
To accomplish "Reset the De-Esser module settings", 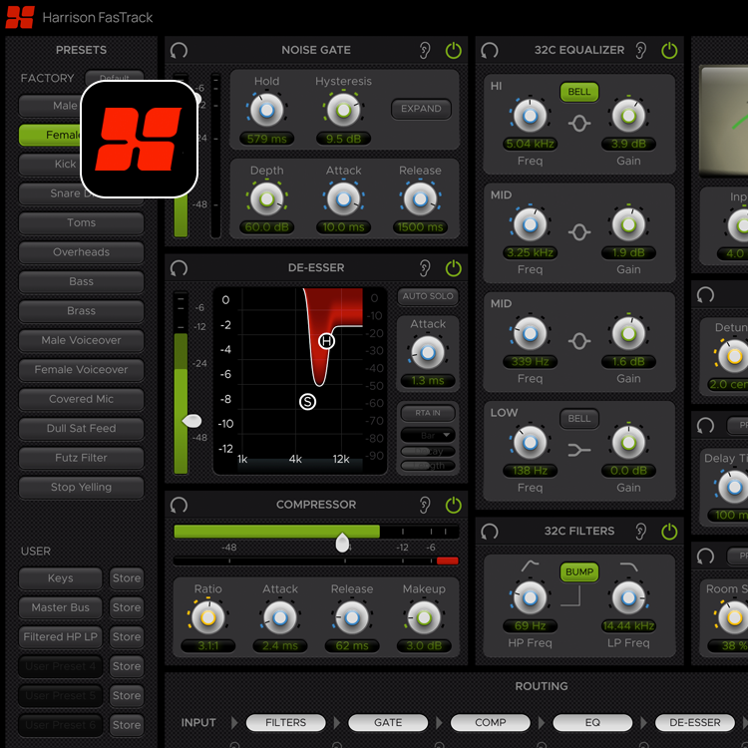I will (x=179, y=268).
